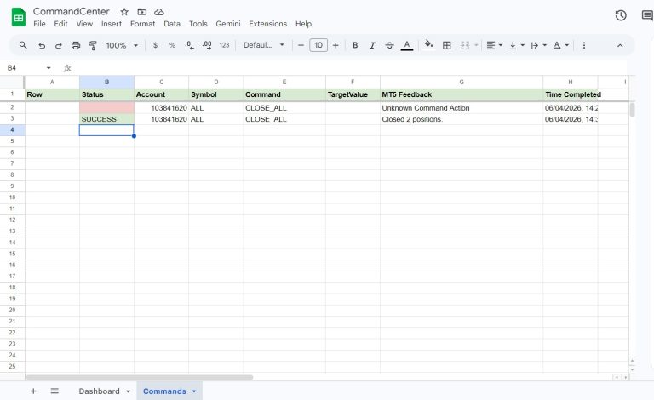Click the horizontal scrollbar
654x400 pixels.
coord(140,378)
